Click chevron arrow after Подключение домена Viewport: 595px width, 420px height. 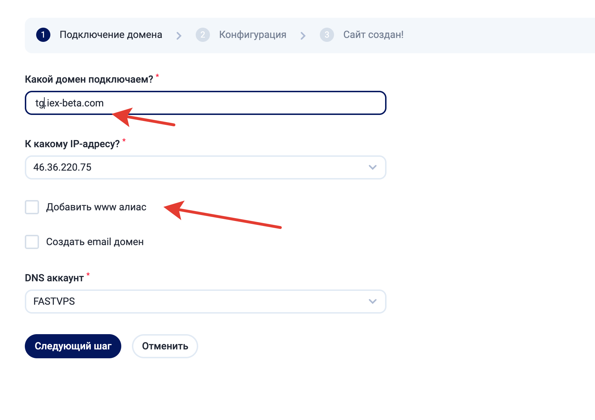pos(179,35)
